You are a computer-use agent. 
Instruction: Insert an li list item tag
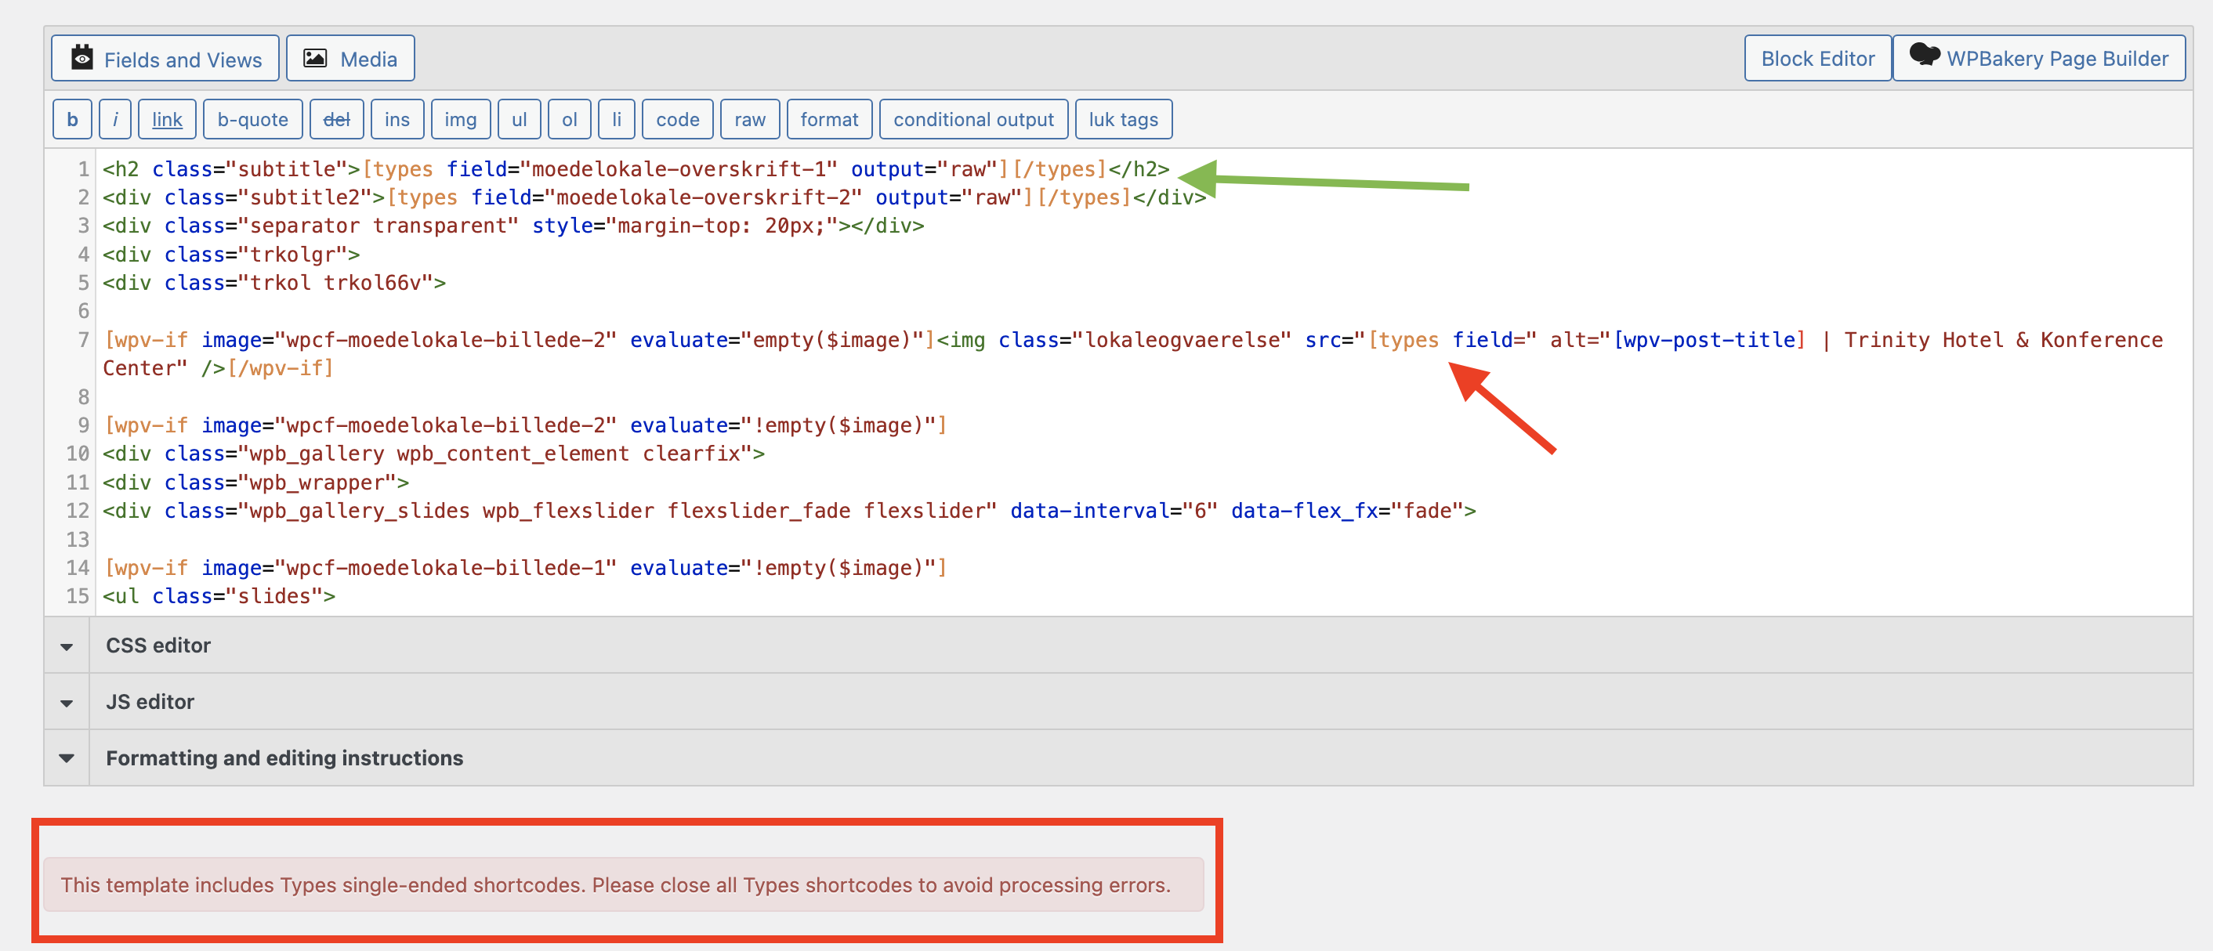coord(616,119)
